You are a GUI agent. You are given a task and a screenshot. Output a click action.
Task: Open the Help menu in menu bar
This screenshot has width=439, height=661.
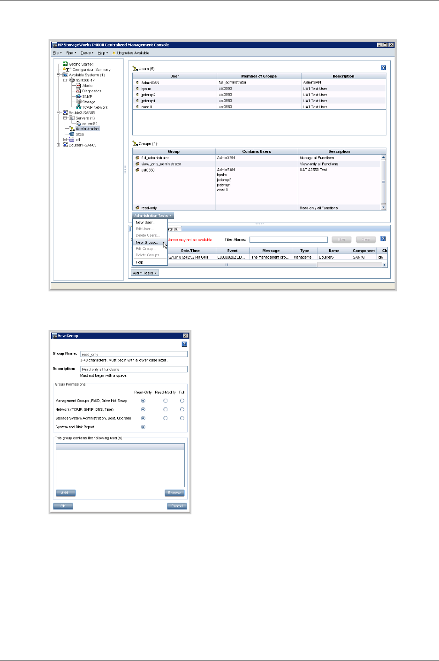(x=103, y=53)
